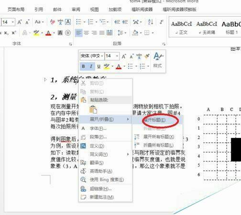The height and width of the screenshot is (215, 241).
Task: Click mini toolbar yellow highlight button
Action: coord(107,66)
